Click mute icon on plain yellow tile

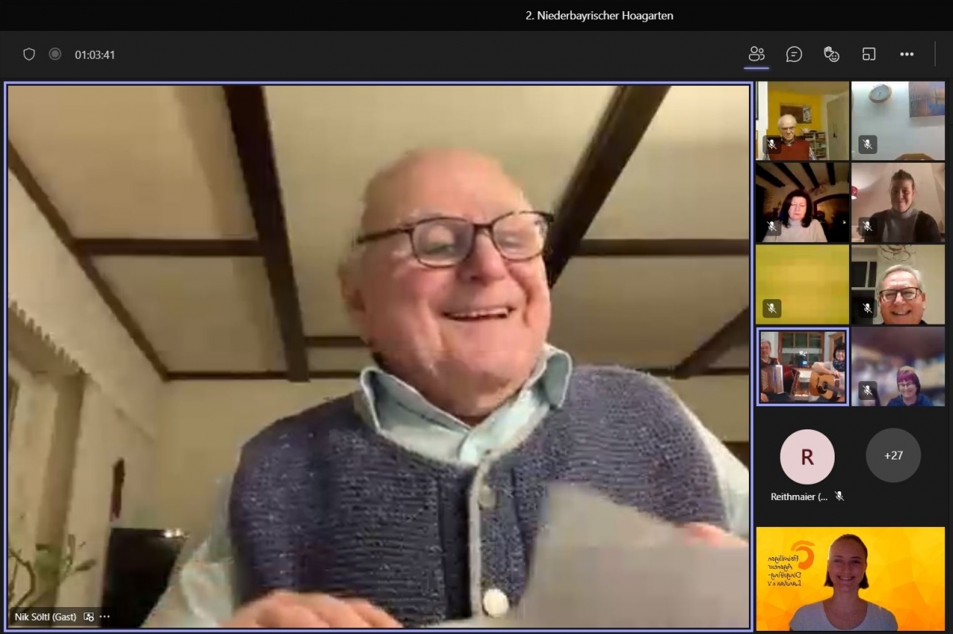pos(771,308)
